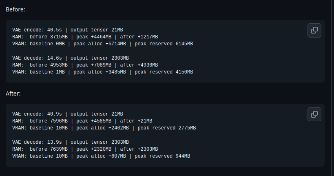The width and height of the screenshot is (334, 176).
Task: Click the "peak reserved 4150MB" value
Action: click(x=164, y=72)
